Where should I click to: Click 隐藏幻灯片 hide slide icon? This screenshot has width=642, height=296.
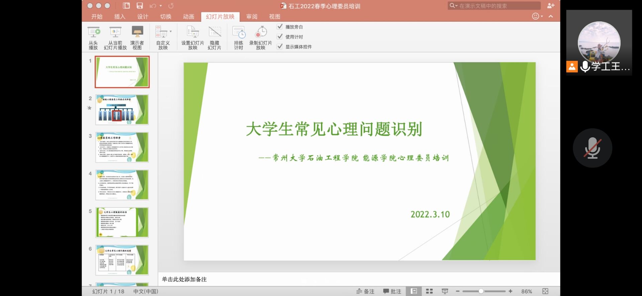pos(215,32)
